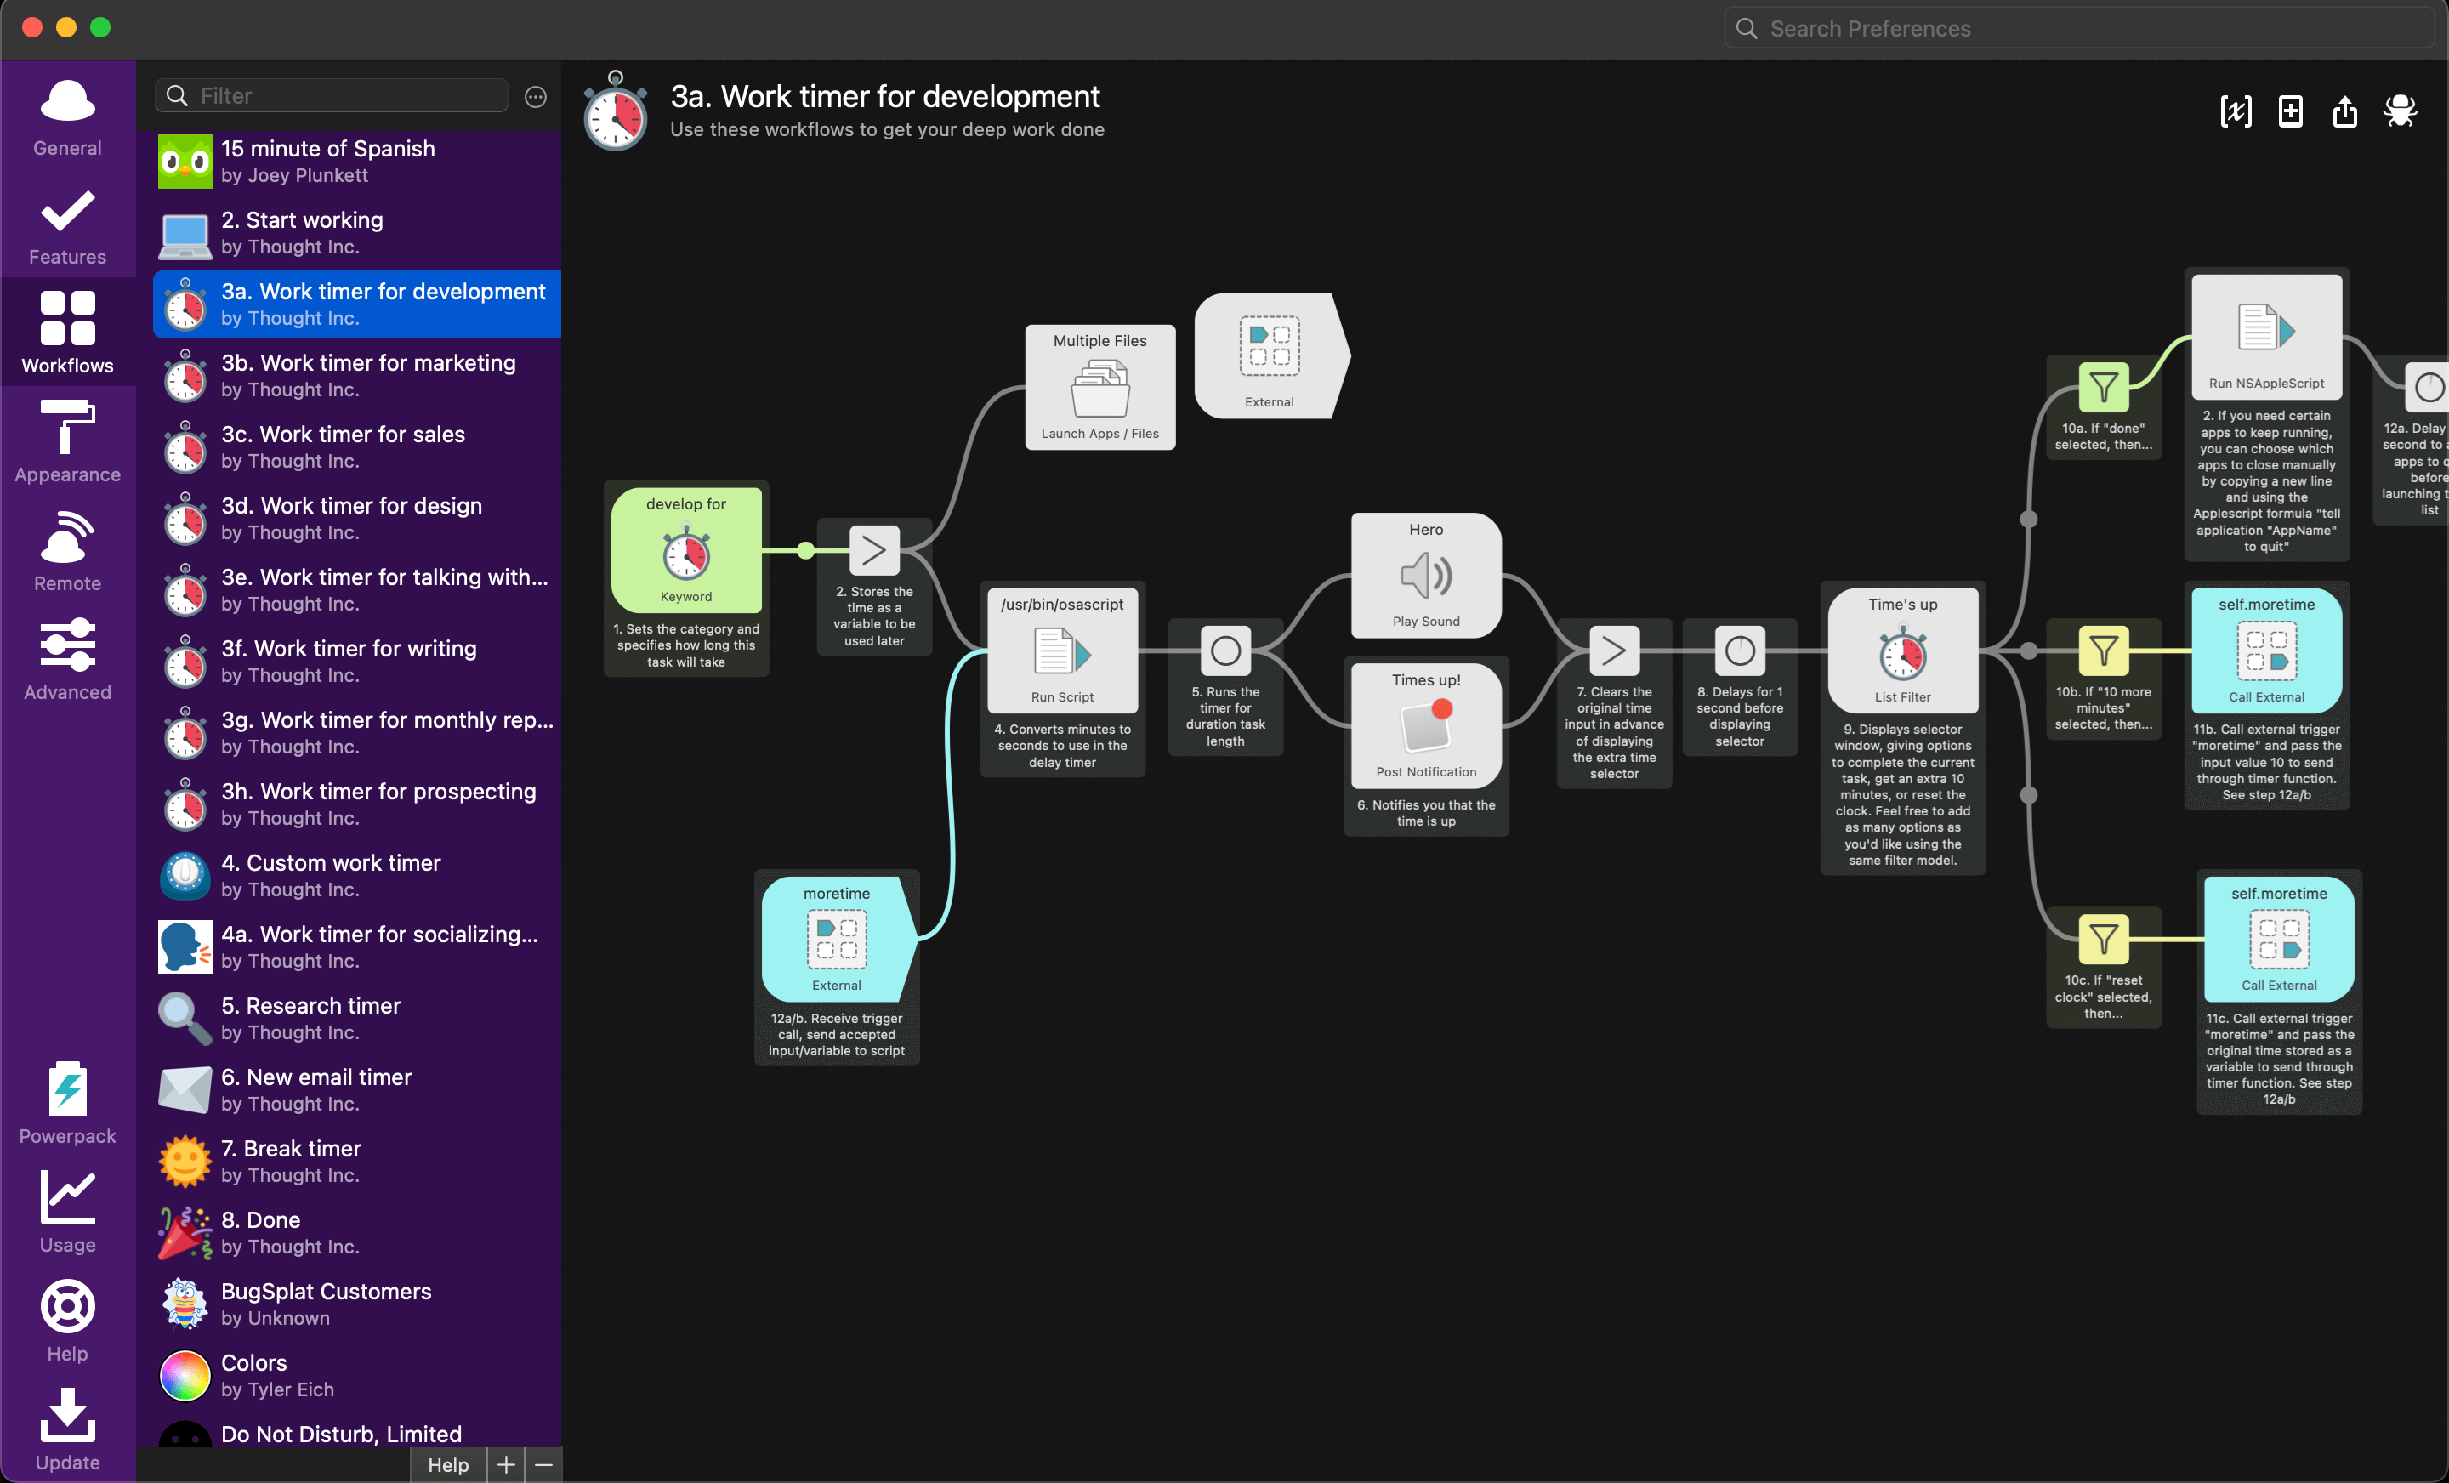Image resolution: width=2449 pixels, height=1483 pixels.
Task: Add a new workflow with the + button
Action: coord(505,1464)
